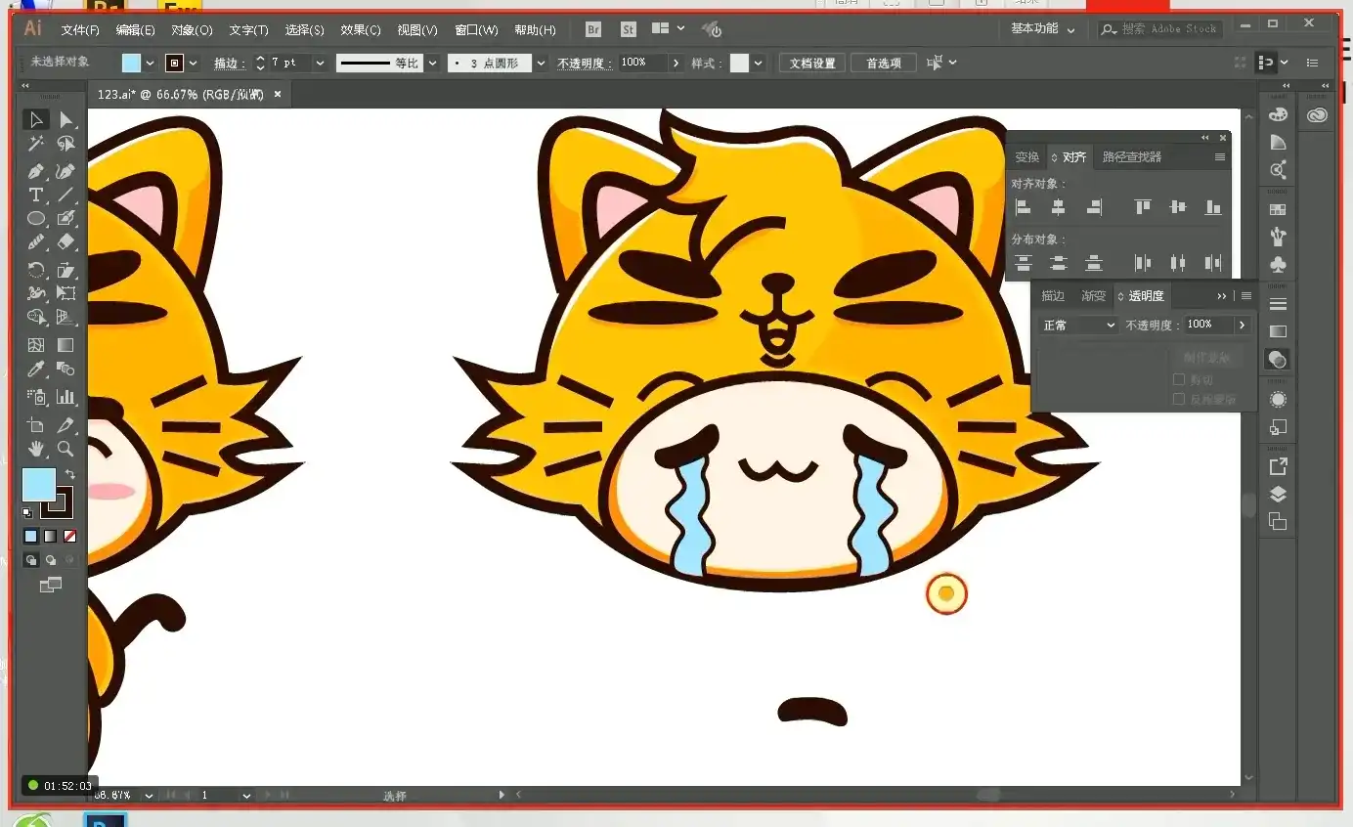Open the 效果(C) menu
Image resolution: width=1353 pixels, height=827 pixels.
pos(361,30)
